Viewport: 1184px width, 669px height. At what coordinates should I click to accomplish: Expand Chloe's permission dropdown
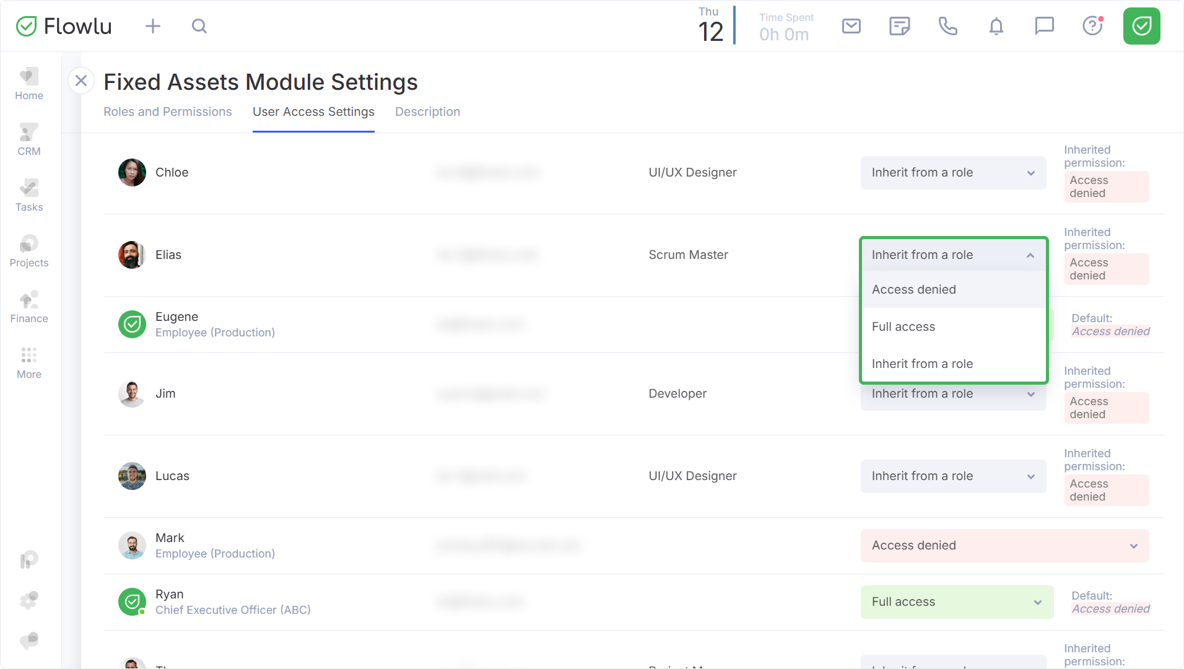coord(953,173)
